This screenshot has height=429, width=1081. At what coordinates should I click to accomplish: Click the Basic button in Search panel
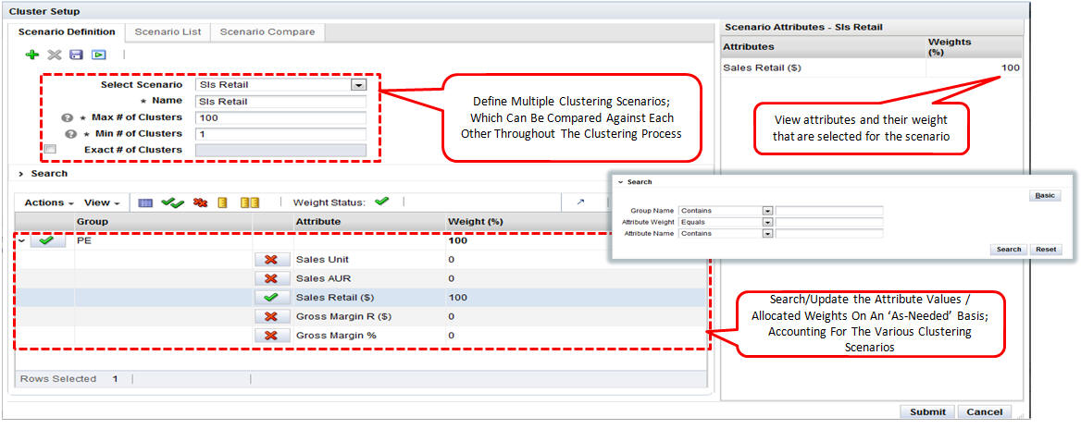pos(1045,196)
